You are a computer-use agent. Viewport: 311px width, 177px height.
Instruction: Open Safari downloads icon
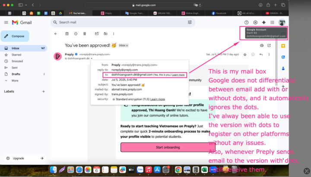260,5
